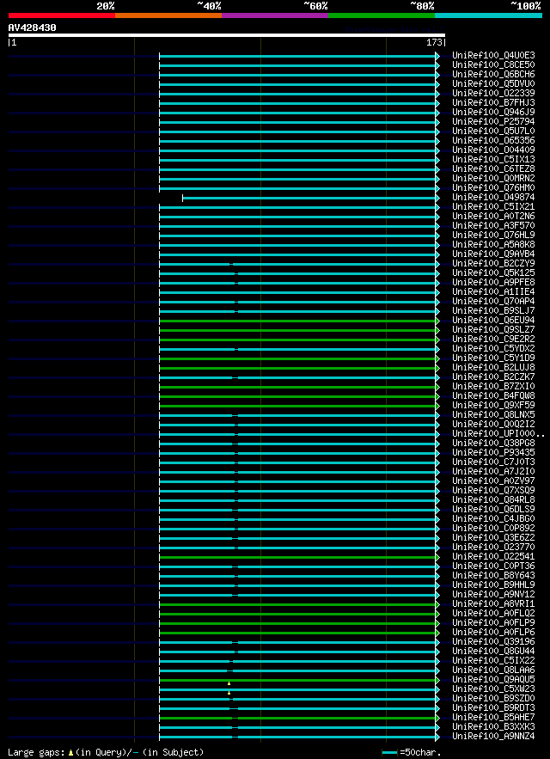Click the orange ~40% identity legend segment
Image resolution: width=550 pixels, height=759 pixels.
(x=168, y=15)
